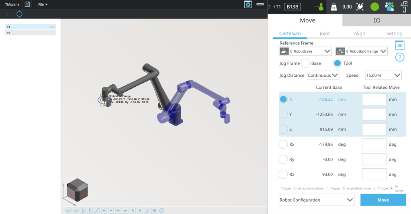This screenshot has height=214, width=411.
Task: Click the -1253.66 Y value
Action: pos(324,114)
